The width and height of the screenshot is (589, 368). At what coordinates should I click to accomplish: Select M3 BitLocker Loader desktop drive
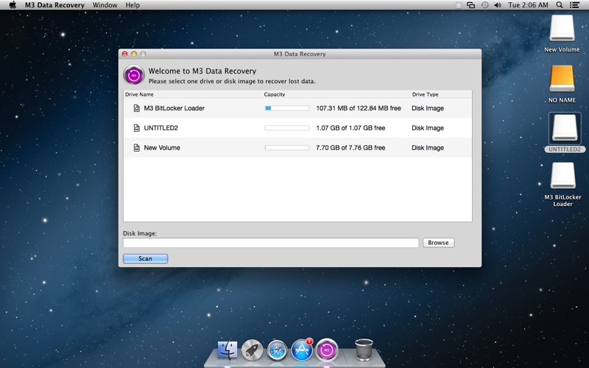coord(562,175)
